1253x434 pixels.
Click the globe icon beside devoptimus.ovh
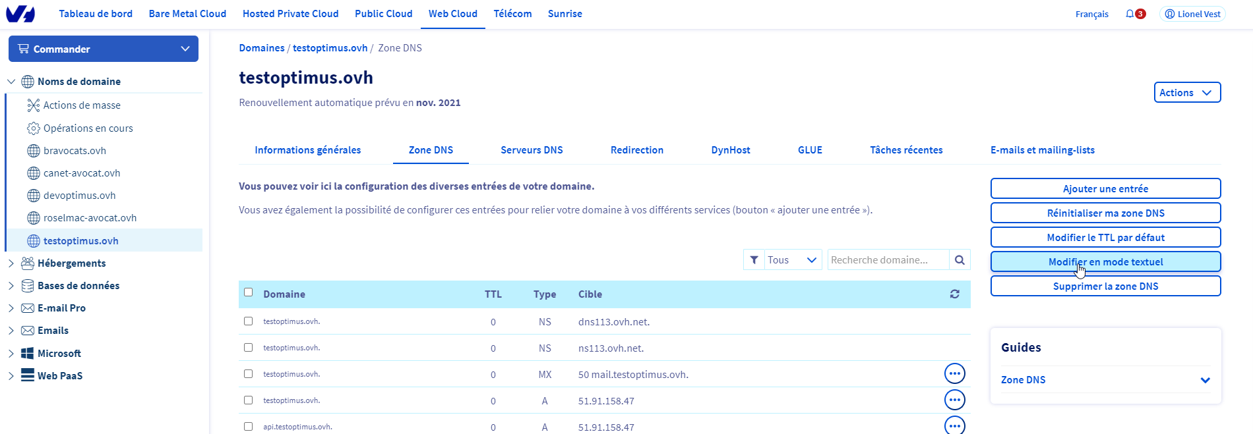(x=34, y=196)
